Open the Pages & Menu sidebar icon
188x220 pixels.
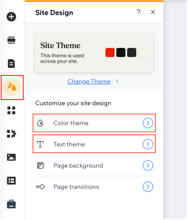(11, 64)
